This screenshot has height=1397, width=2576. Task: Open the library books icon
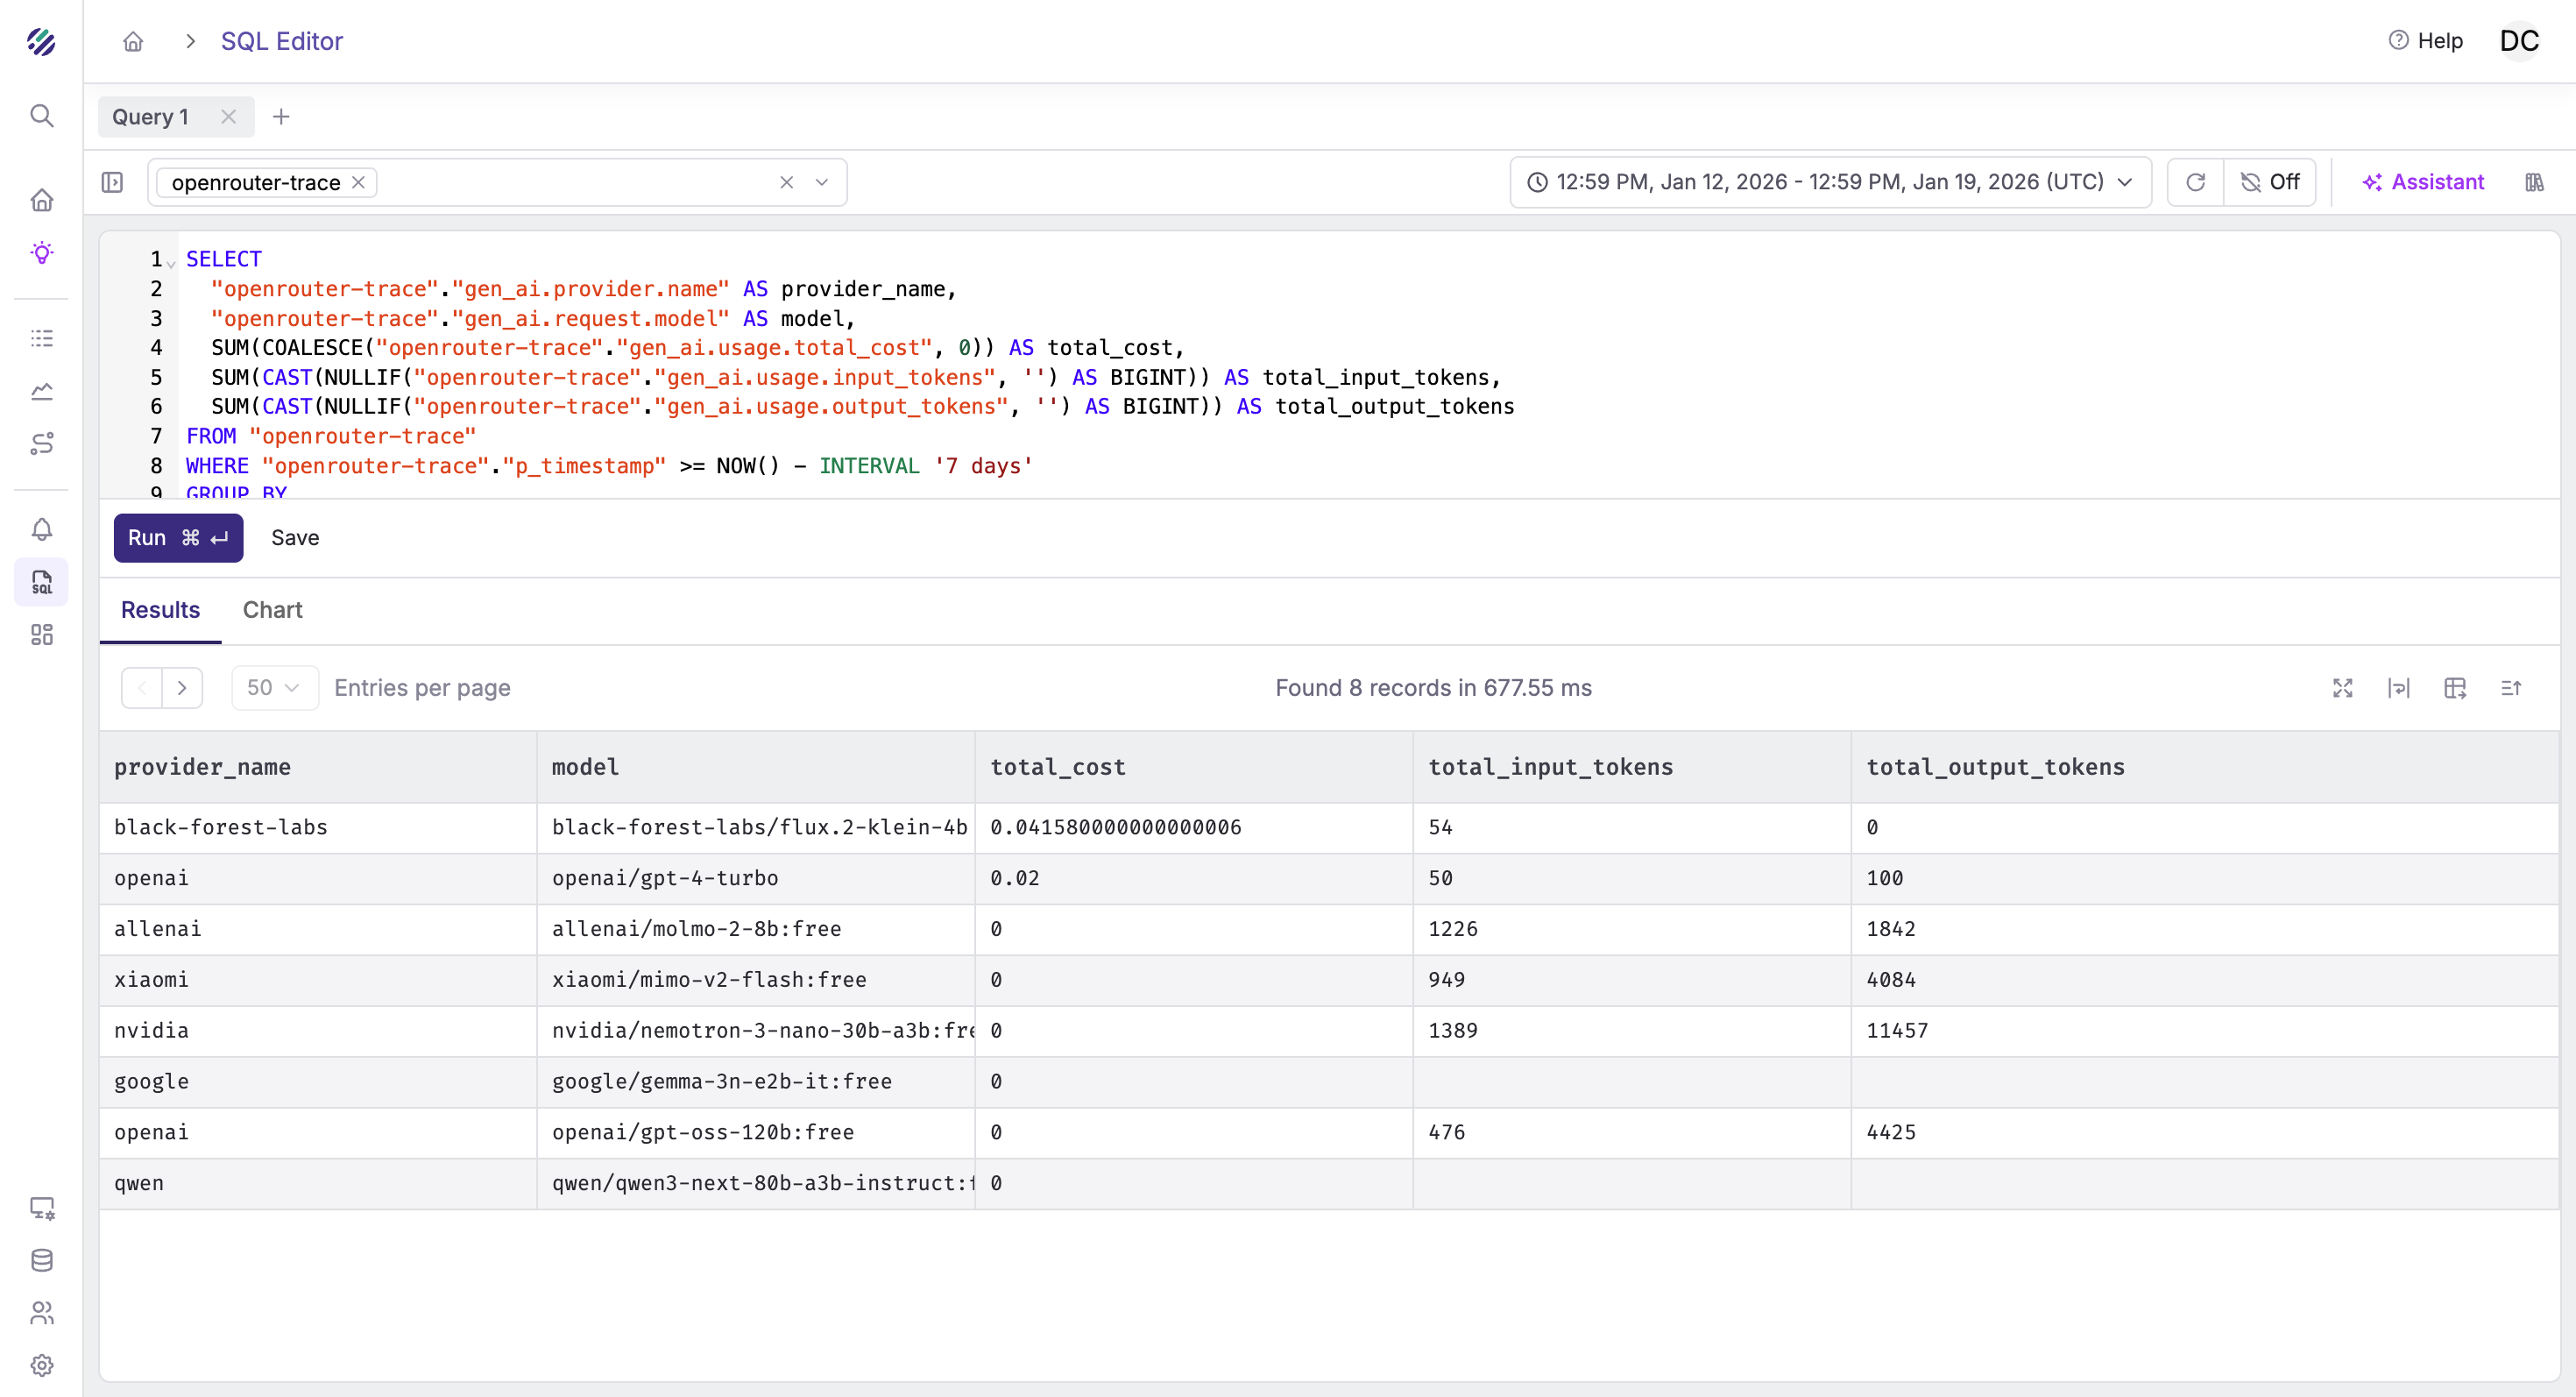click(2534, 182)
